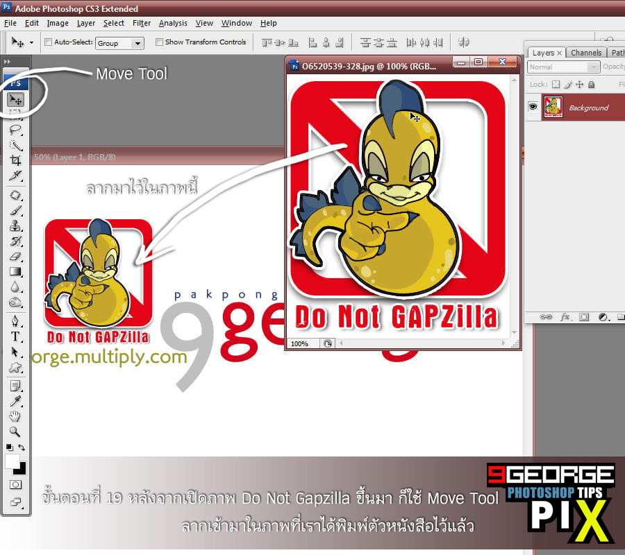The width and height of the screenshot is (625, 555).
Task: Add a layer mask from Layers panel
Action: point(584,317)
